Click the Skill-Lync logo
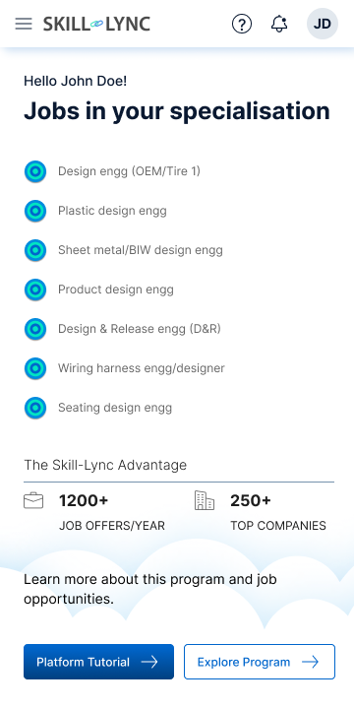 point(96,24)
